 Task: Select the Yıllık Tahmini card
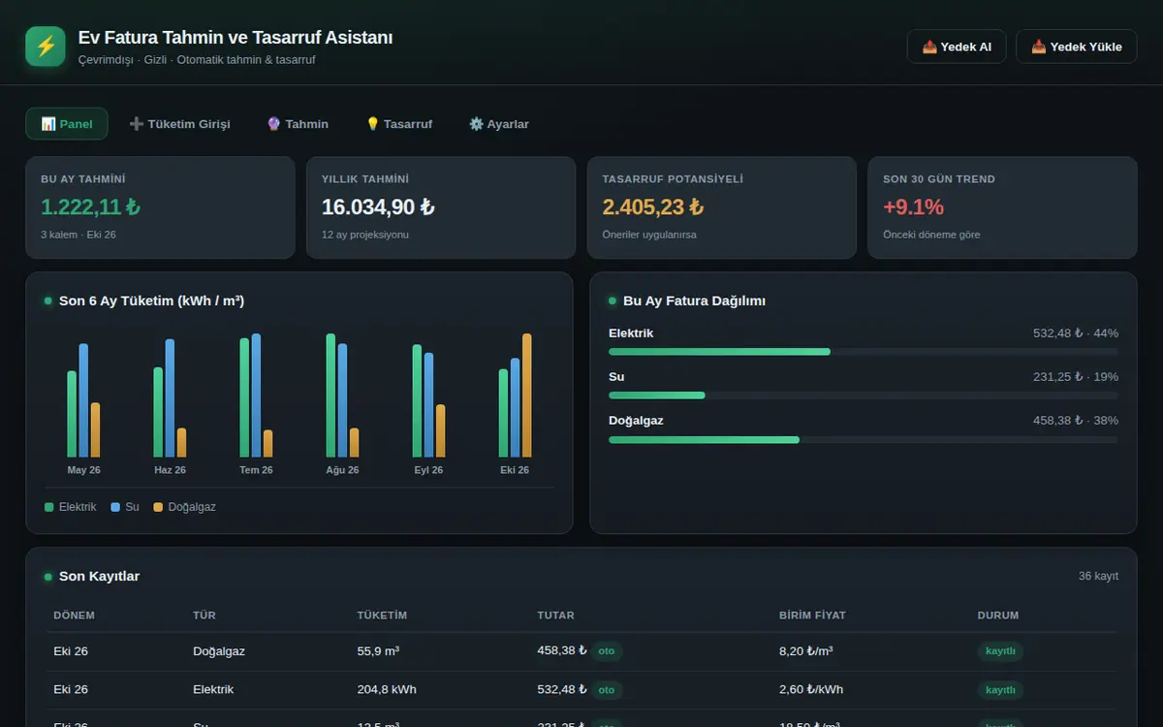coord(441,207)
